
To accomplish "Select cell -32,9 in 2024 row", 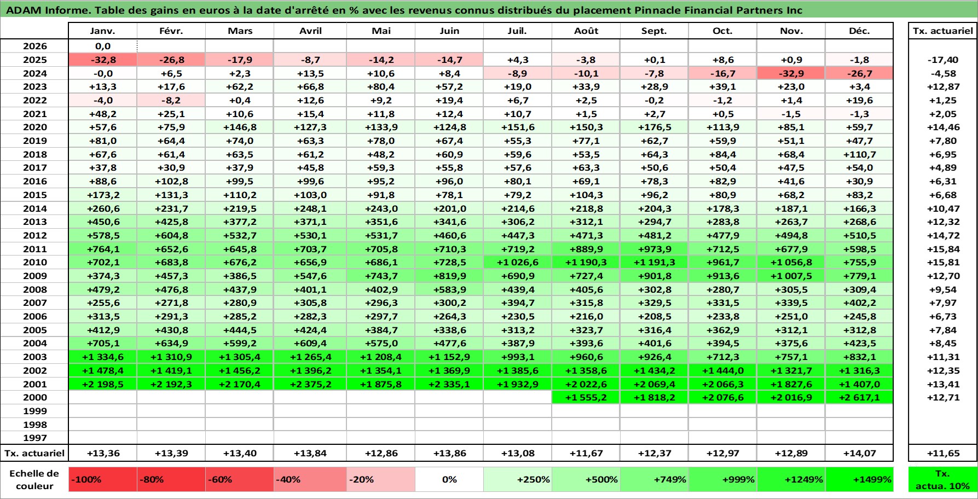I will coord(791,73).
